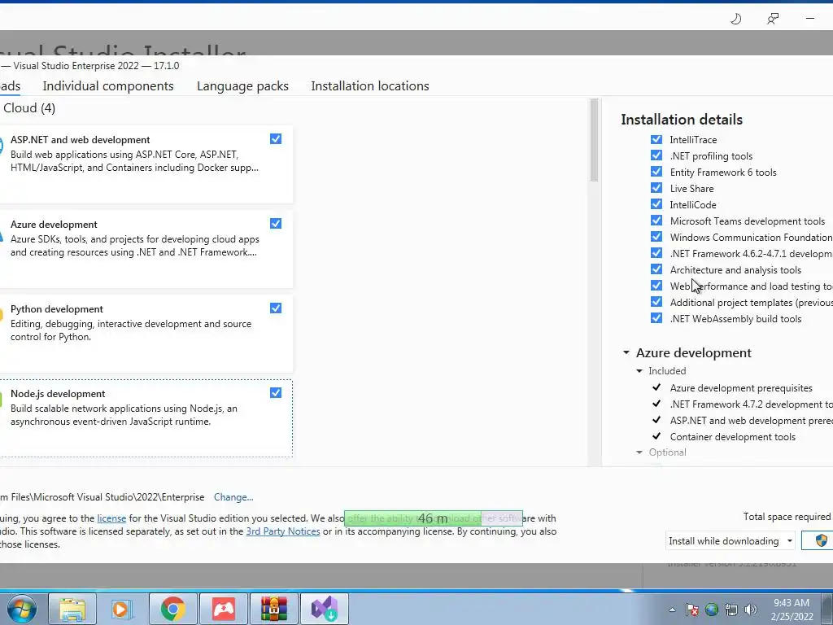
Task: Switch to Installation locations tab
Action: coord(370,86)
